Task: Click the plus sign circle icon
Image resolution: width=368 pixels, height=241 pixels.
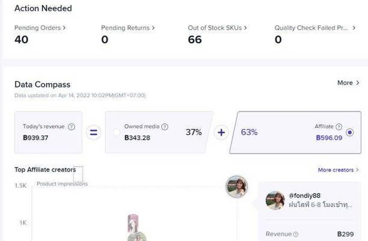Action: [221, 133]
